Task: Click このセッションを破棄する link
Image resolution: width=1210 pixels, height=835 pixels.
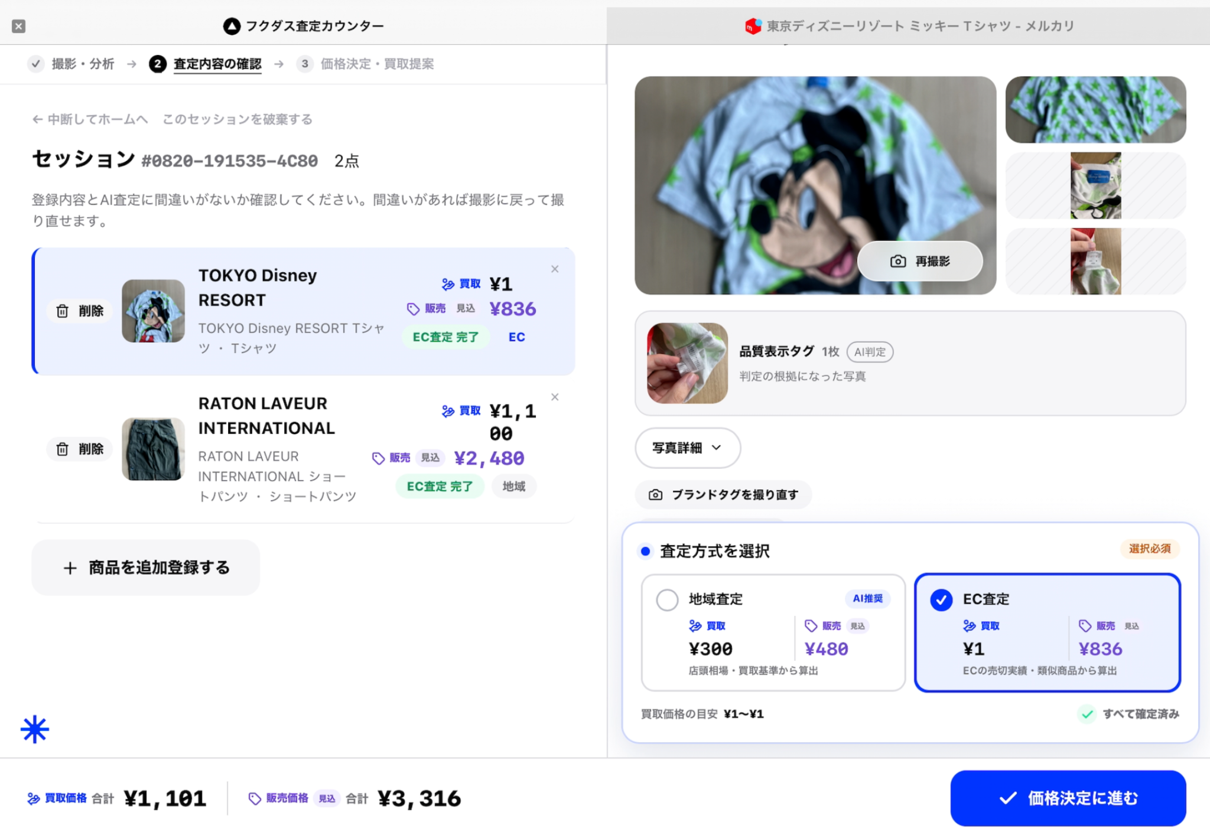Action: click(238, 119)
